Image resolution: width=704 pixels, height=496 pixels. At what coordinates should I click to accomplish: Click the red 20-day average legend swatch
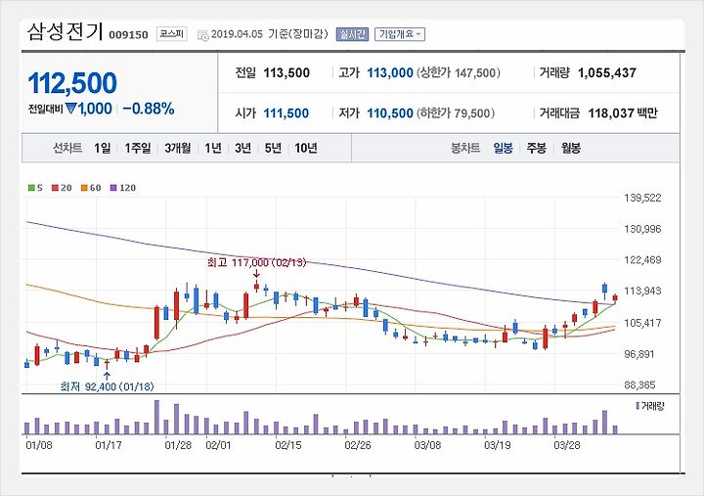(x=55, y=188)
